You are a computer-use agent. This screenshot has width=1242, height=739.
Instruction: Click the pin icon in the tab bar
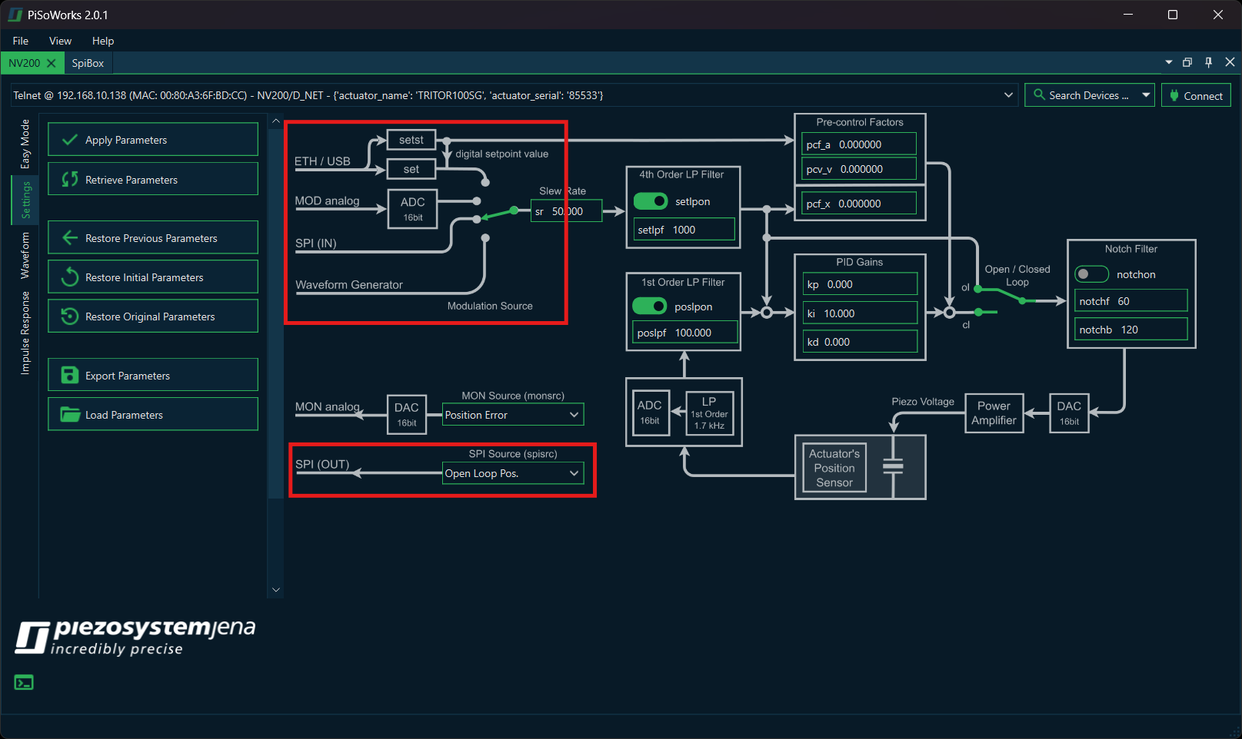click(1208, 62)
